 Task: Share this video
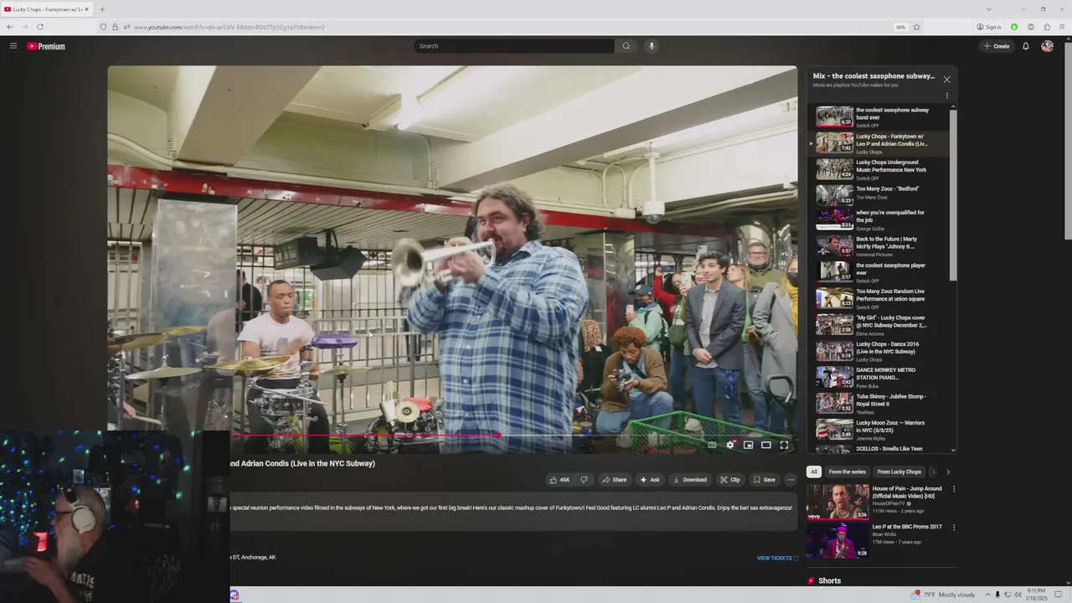tap(614, 480)
